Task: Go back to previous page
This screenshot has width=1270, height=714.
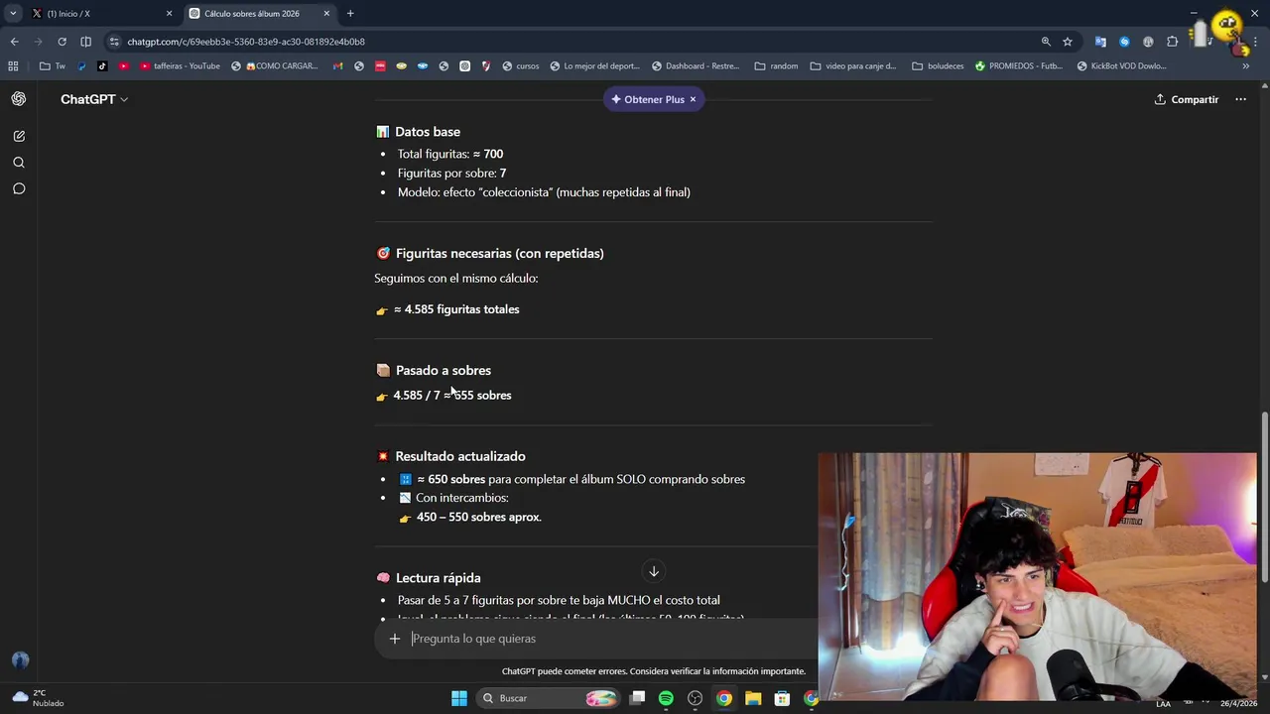Action: [x=14, y=42]
